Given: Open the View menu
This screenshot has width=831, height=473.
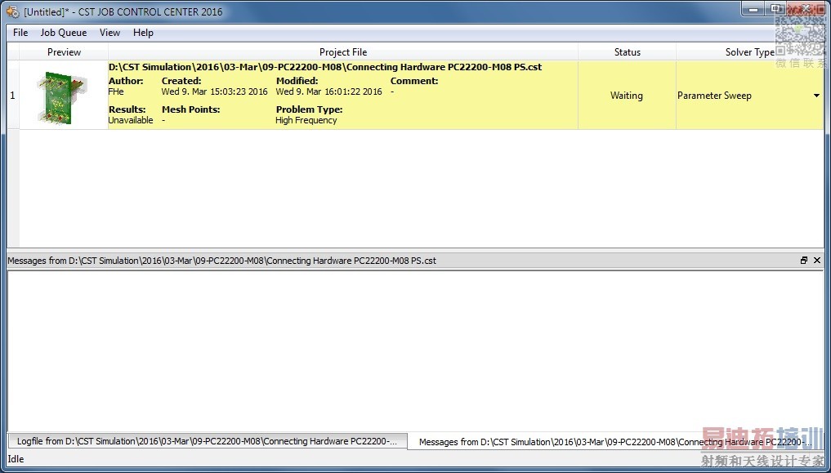Looking at the screenshot, I should (109, 33).
